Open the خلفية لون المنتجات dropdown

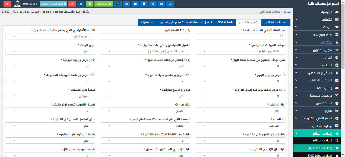tap(50, 96)
